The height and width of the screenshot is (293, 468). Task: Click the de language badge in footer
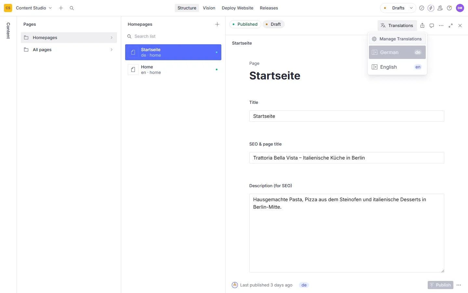click(x=304, y=285)
